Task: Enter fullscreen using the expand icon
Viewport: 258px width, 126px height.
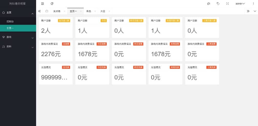Action: [228, 4]
